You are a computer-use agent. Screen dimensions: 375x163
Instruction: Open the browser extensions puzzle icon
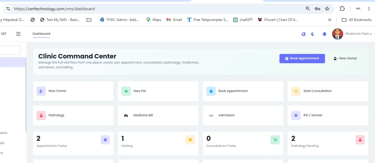pyautogui.click(x=342, y=9)
